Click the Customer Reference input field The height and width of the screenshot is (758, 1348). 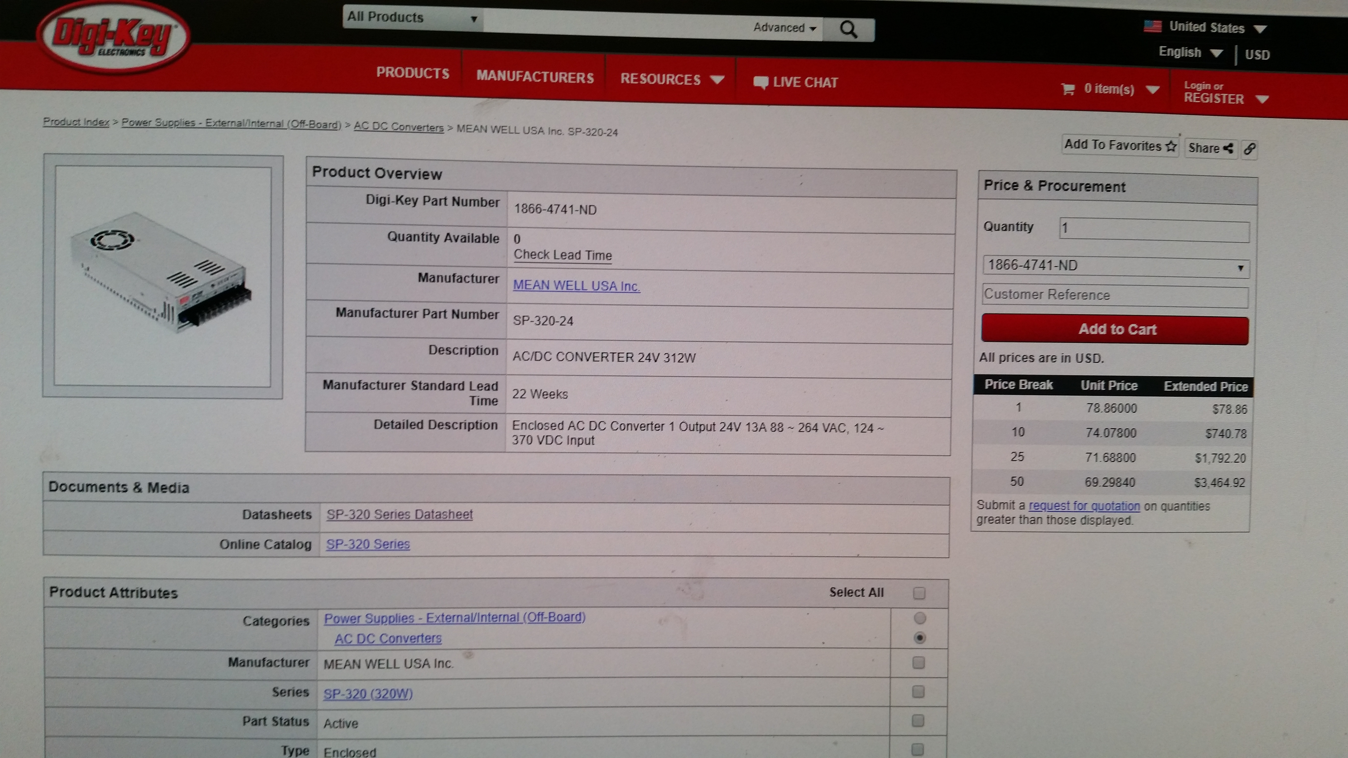1115,296
